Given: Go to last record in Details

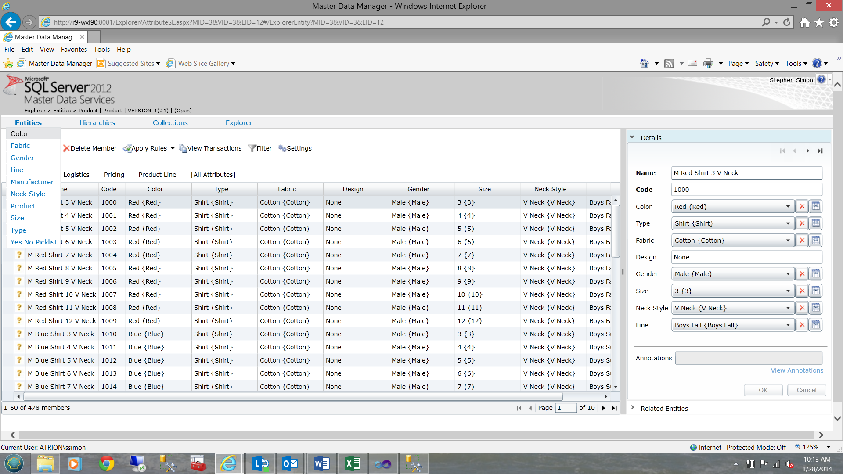Looking at the screenshot, I should [x=820, y=151].
